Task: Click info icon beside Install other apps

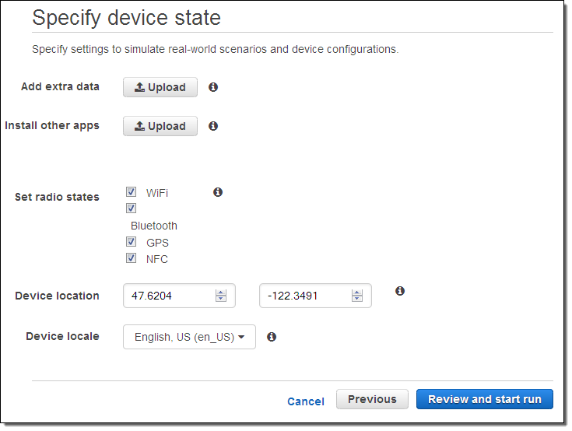Action: (213, 126)
